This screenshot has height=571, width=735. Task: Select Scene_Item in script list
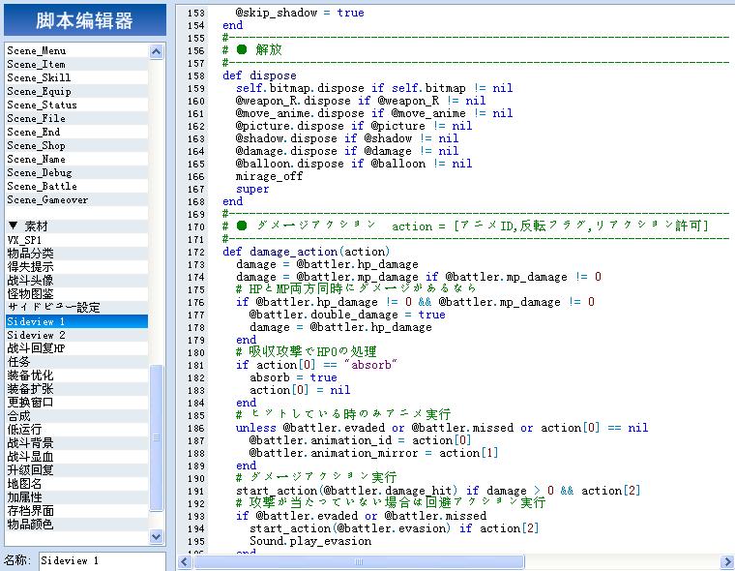pos(76,64)
